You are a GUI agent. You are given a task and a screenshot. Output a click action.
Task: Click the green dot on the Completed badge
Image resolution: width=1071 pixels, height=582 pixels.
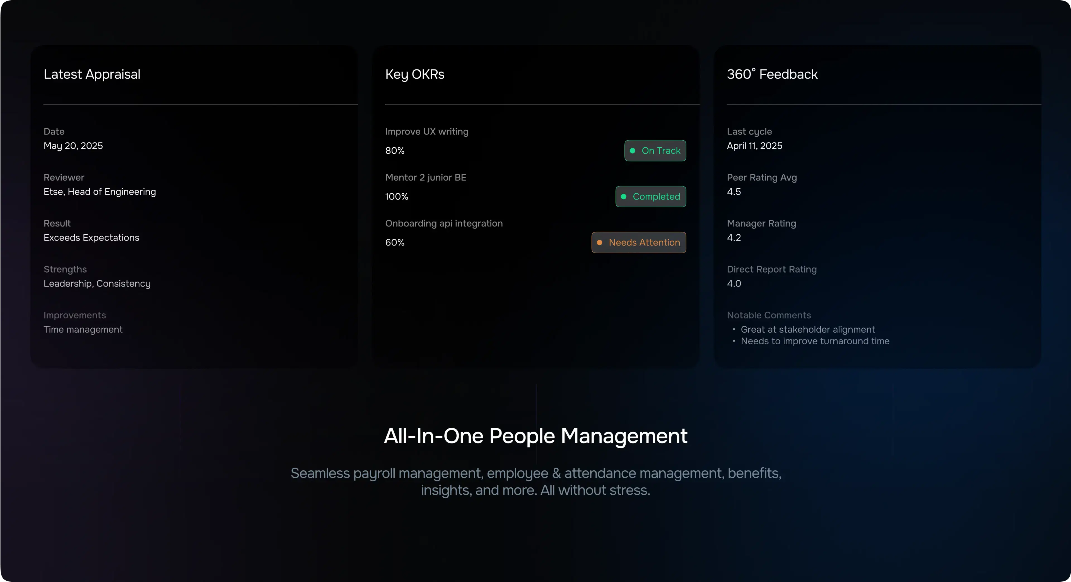tap(623, 196)
